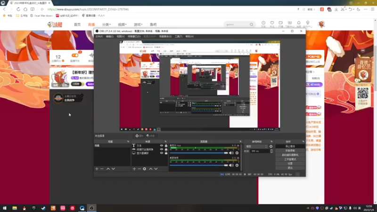
Task: Mute the 桌面音频 desktop audio channel
Action: tap(231, 165)
